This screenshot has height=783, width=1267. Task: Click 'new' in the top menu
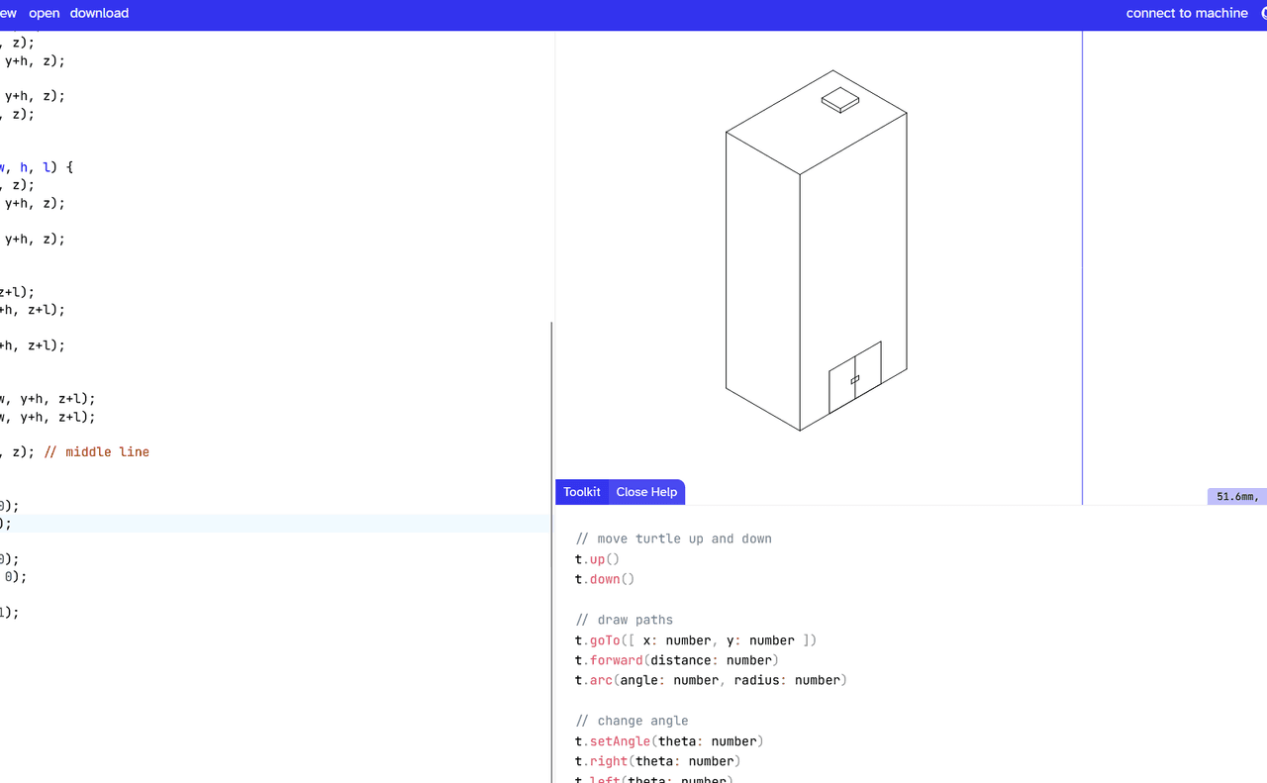[x=8, y=14]
